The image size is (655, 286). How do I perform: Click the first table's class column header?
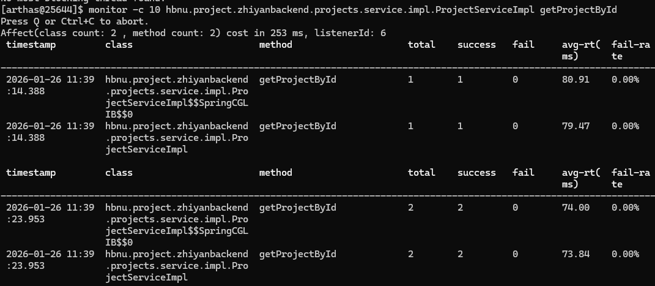pos(118,45)
